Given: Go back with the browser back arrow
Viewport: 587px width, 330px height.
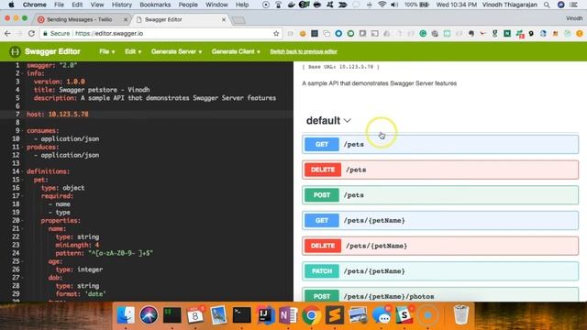Looking at the screenshot, I should coord(7,34).
